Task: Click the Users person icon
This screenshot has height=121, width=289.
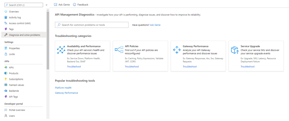Action: pos(6,116)
